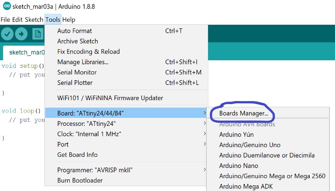Open the Port submenu
This screenshot has width=335, height=191.
pos(126,144)
